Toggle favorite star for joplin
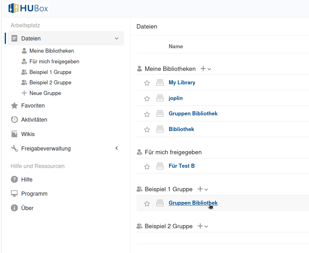309x253 pixels. pos(147,98)
